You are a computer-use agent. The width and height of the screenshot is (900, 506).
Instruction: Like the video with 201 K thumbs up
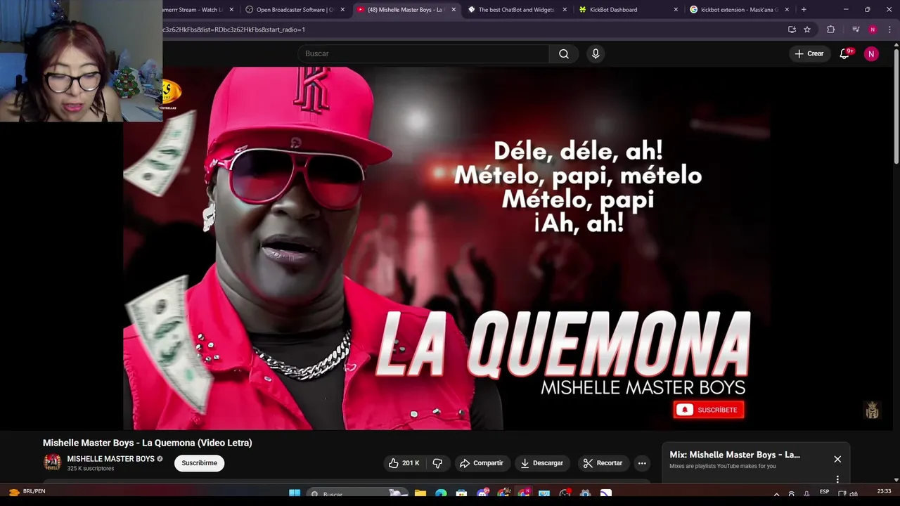tap(404, 463)
